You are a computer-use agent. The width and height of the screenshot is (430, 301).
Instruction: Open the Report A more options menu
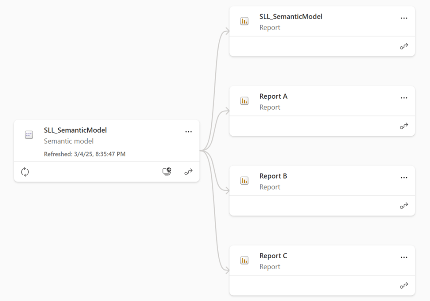click(x=404, y=98)
